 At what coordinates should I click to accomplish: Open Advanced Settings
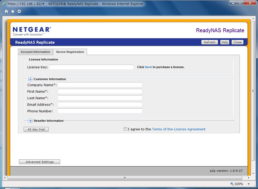(39, 162)
